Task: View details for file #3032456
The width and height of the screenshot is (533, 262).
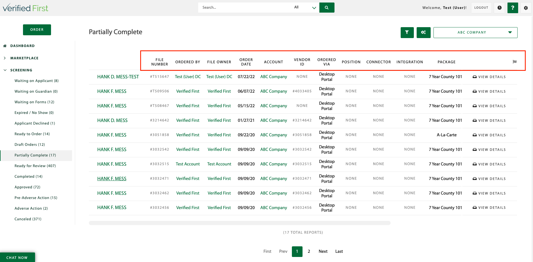Action: pyautogui.click(x=489, y=207)
